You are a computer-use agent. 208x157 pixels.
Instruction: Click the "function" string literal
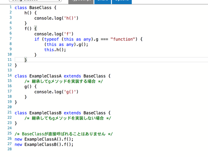[123, 39]
